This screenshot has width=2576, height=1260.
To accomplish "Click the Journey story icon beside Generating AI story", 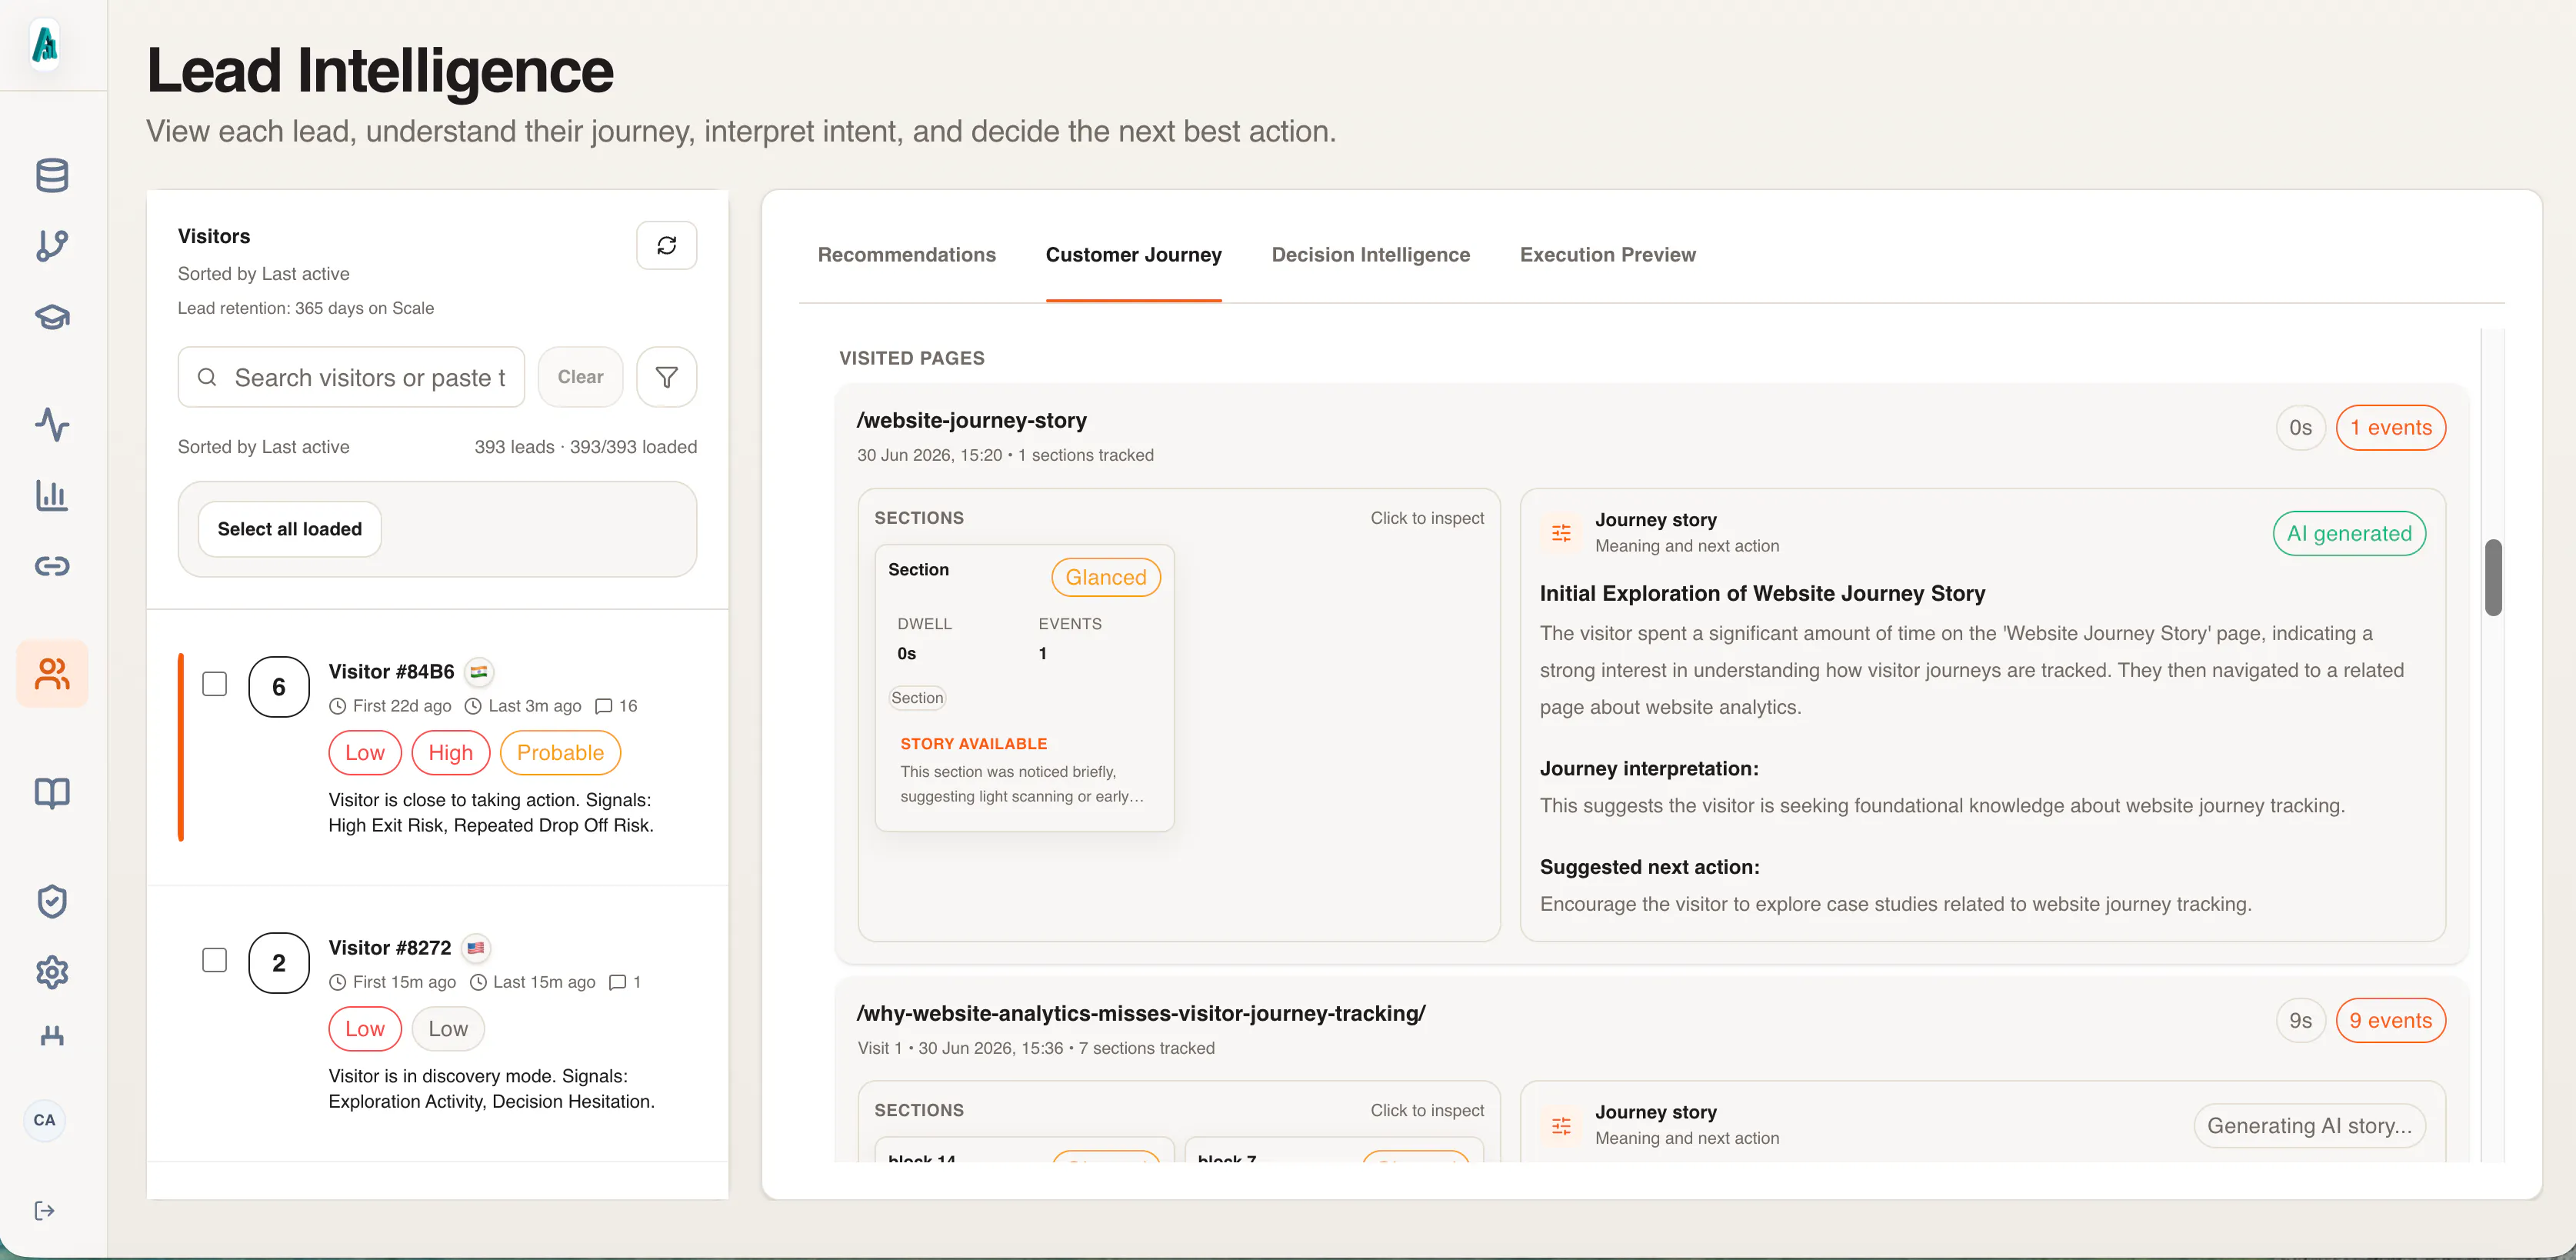I will point(1561,1126).
